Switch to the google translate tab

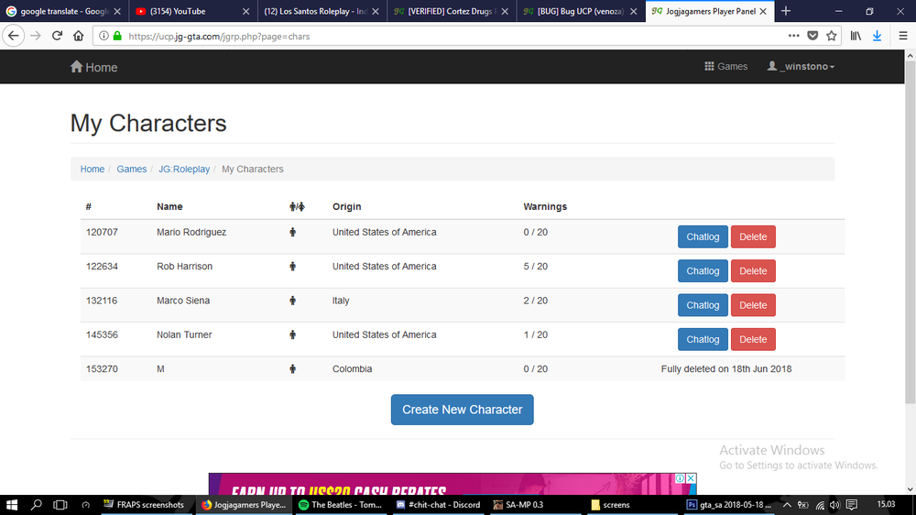(64, 12)
